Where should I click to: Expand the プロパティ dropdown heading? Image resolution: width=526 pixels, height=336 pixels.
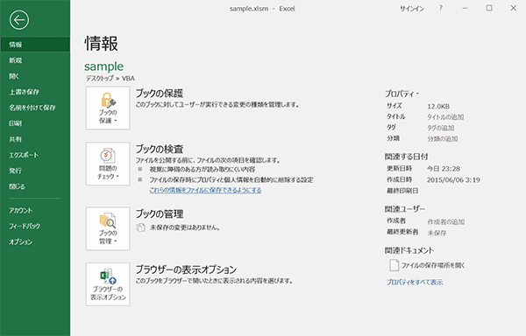(x=402, y=94)
